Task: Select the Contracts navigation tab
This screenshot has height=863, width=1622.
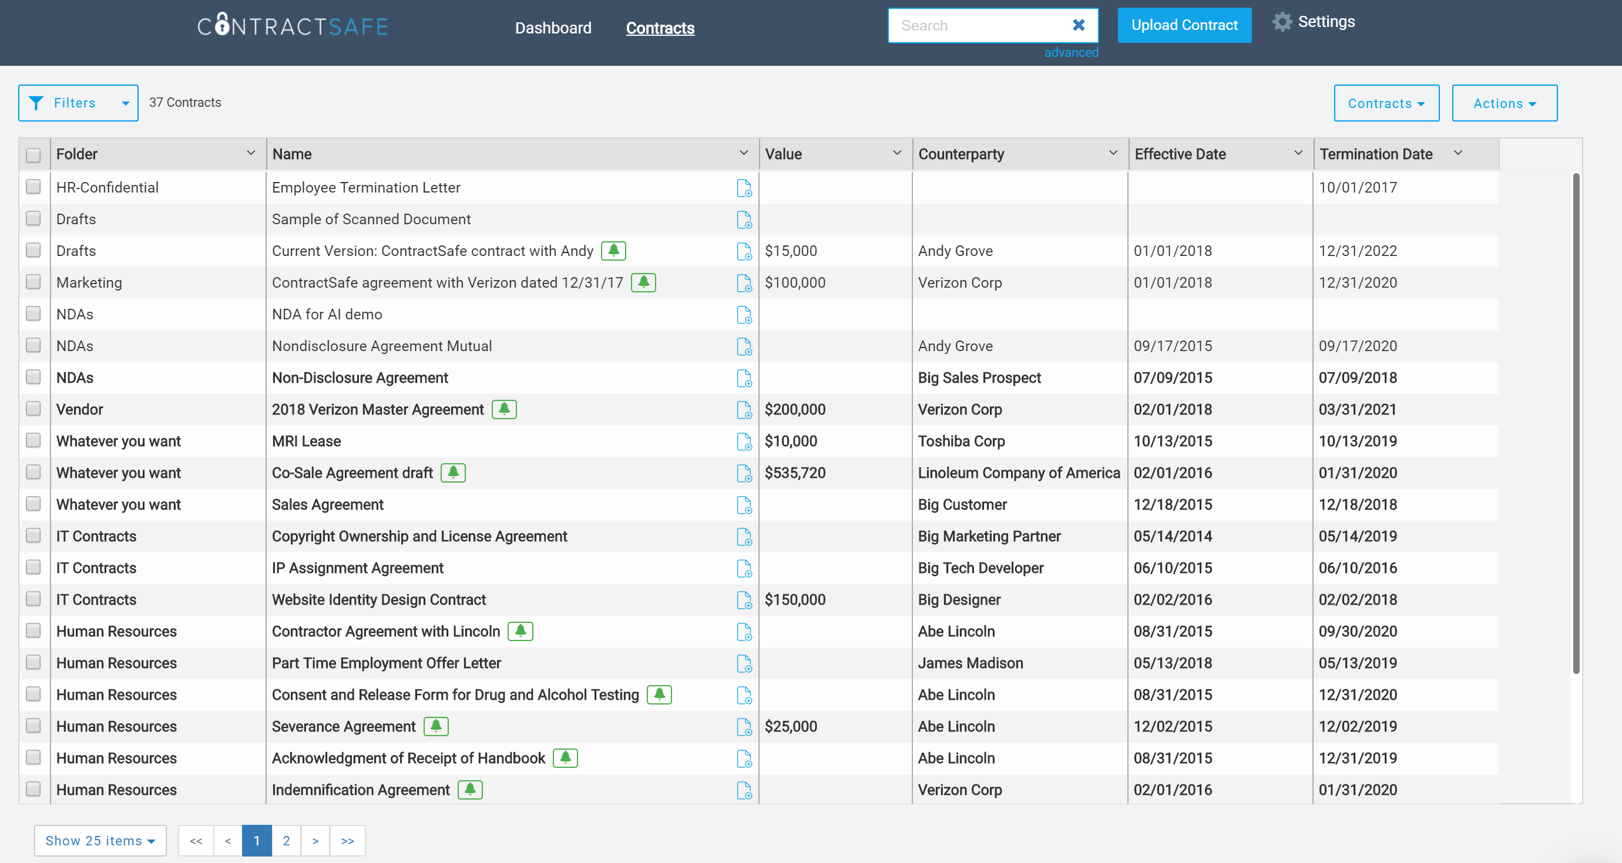Action: click(660, 28)
